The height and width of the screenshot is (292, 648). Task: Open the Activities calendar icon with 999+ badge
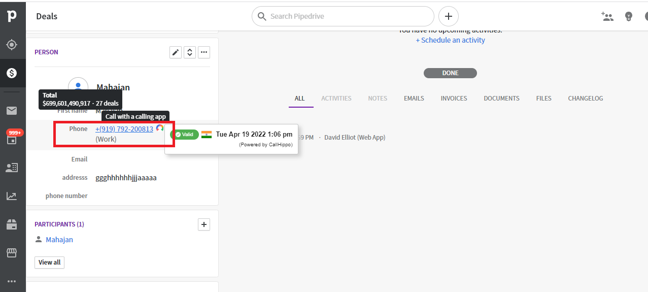(12, 139)
